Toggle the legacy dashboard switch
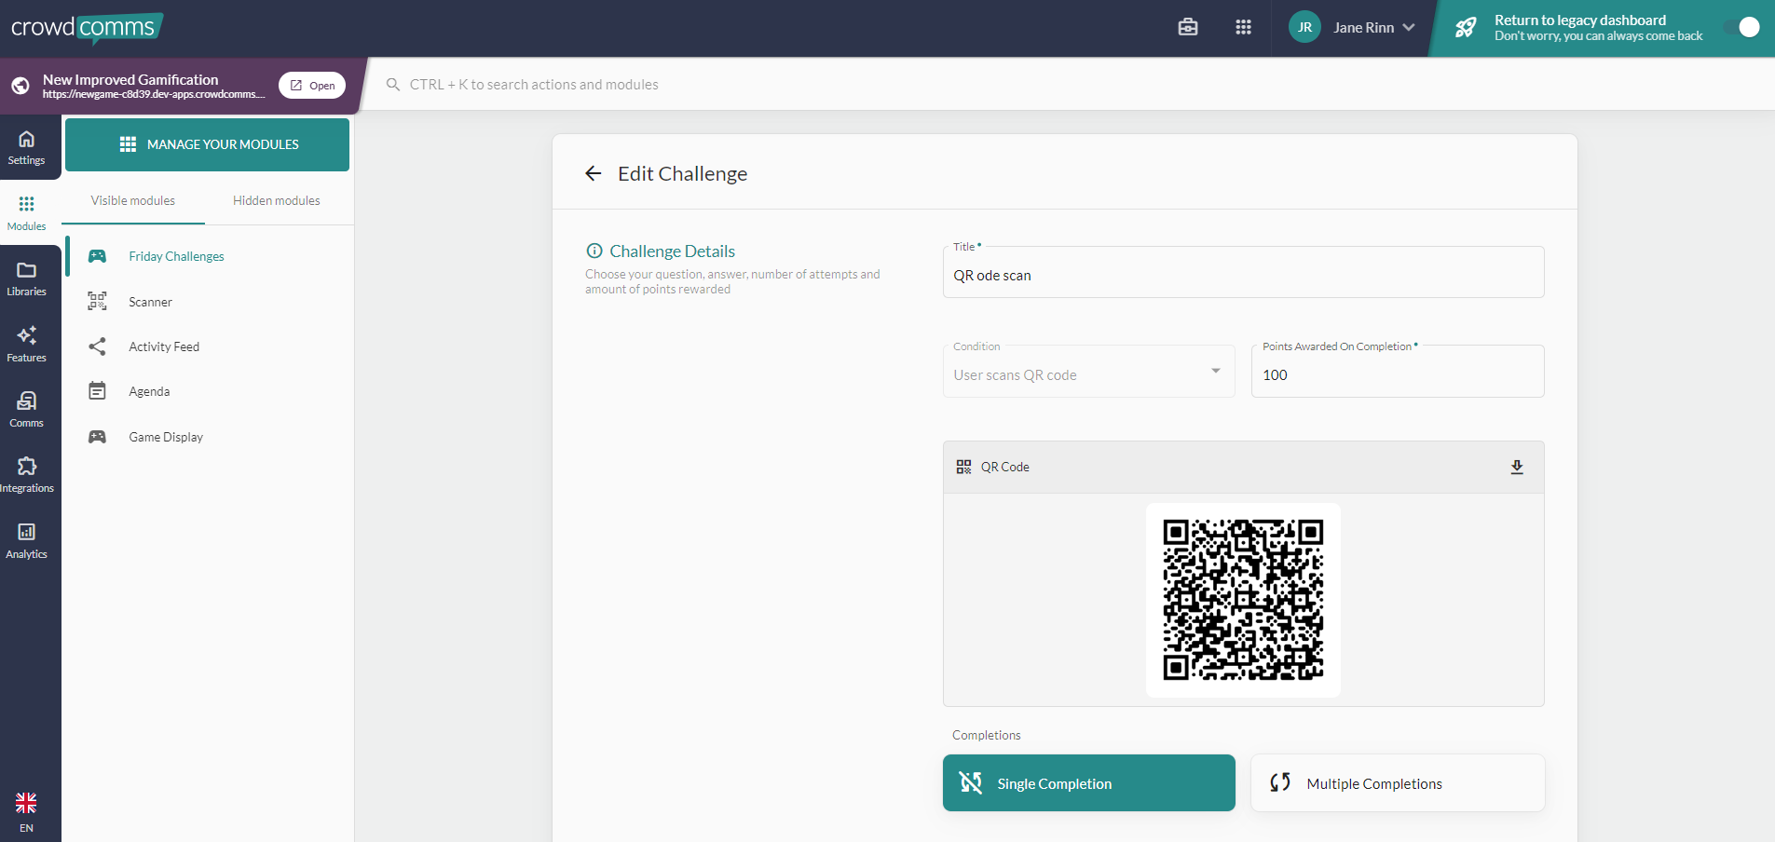 point(1741,27)
